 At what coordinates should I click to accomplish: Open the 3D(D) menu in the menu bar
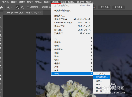pos(63,2)
